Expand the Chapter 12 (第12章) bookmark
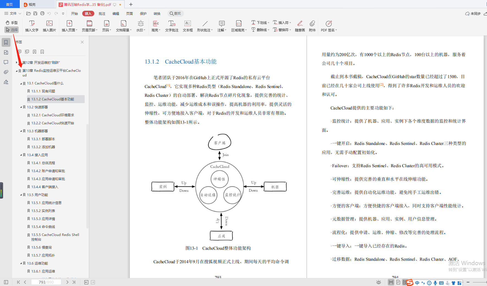 tap(17, 63)
